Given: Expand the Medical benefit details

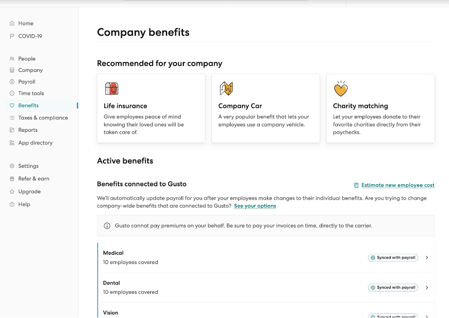Looking at the screenshot, I should tap(426, 257).
